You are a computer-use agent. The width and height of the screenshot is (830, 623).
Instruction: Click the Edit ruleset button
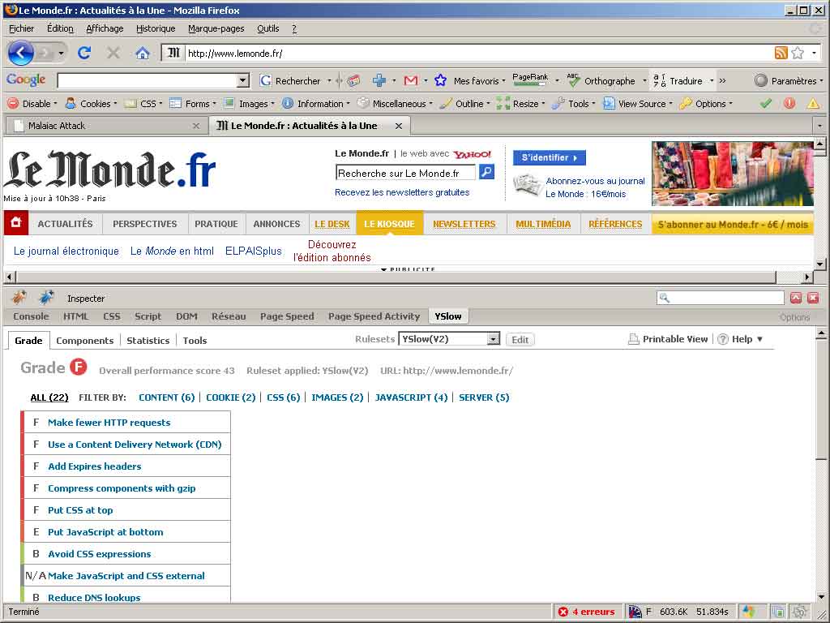point(520,340)
